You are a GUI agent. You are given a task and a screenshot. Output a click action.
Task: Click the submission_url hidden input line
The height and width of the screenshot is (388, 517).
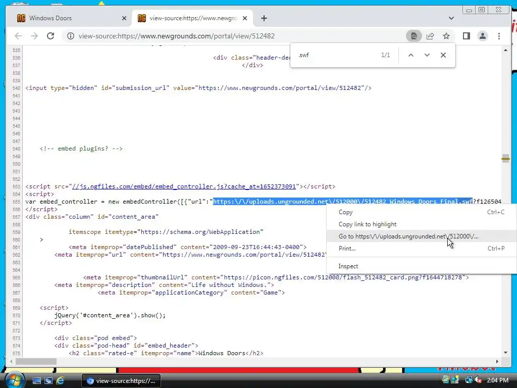pos(198,88)
